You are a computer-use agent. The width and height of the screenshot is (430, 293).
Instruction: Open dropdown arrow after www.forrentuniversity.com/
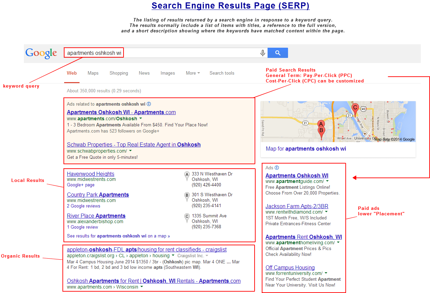point(326,273)
